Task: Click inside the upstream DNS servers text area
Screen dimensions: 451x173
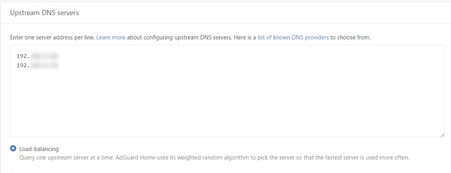Action: 227,91
